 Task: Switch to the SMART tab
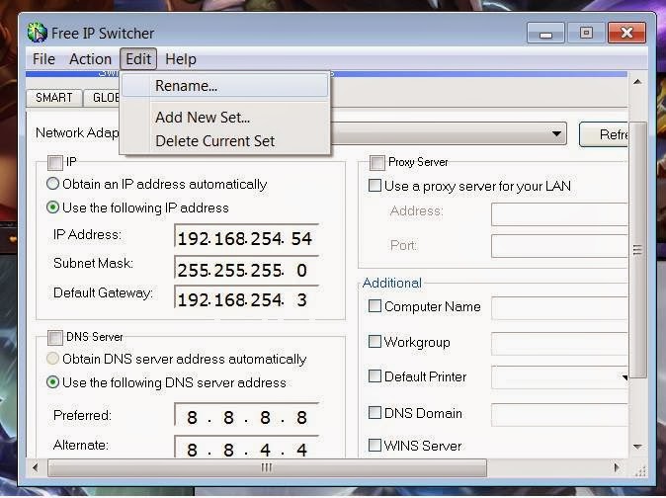(x=54, y=98)
